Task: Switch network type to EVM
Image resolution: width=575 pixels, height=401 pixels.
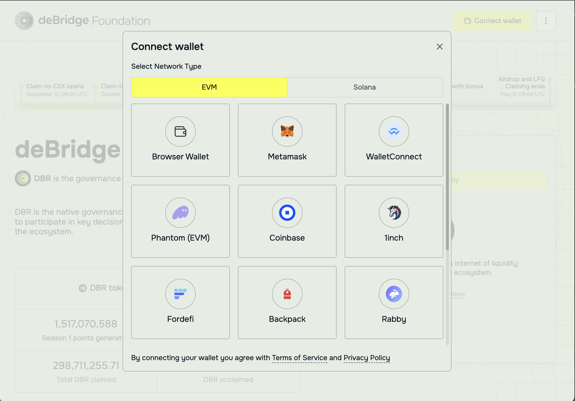Action: pyautogui.click(x=209, y=87)
